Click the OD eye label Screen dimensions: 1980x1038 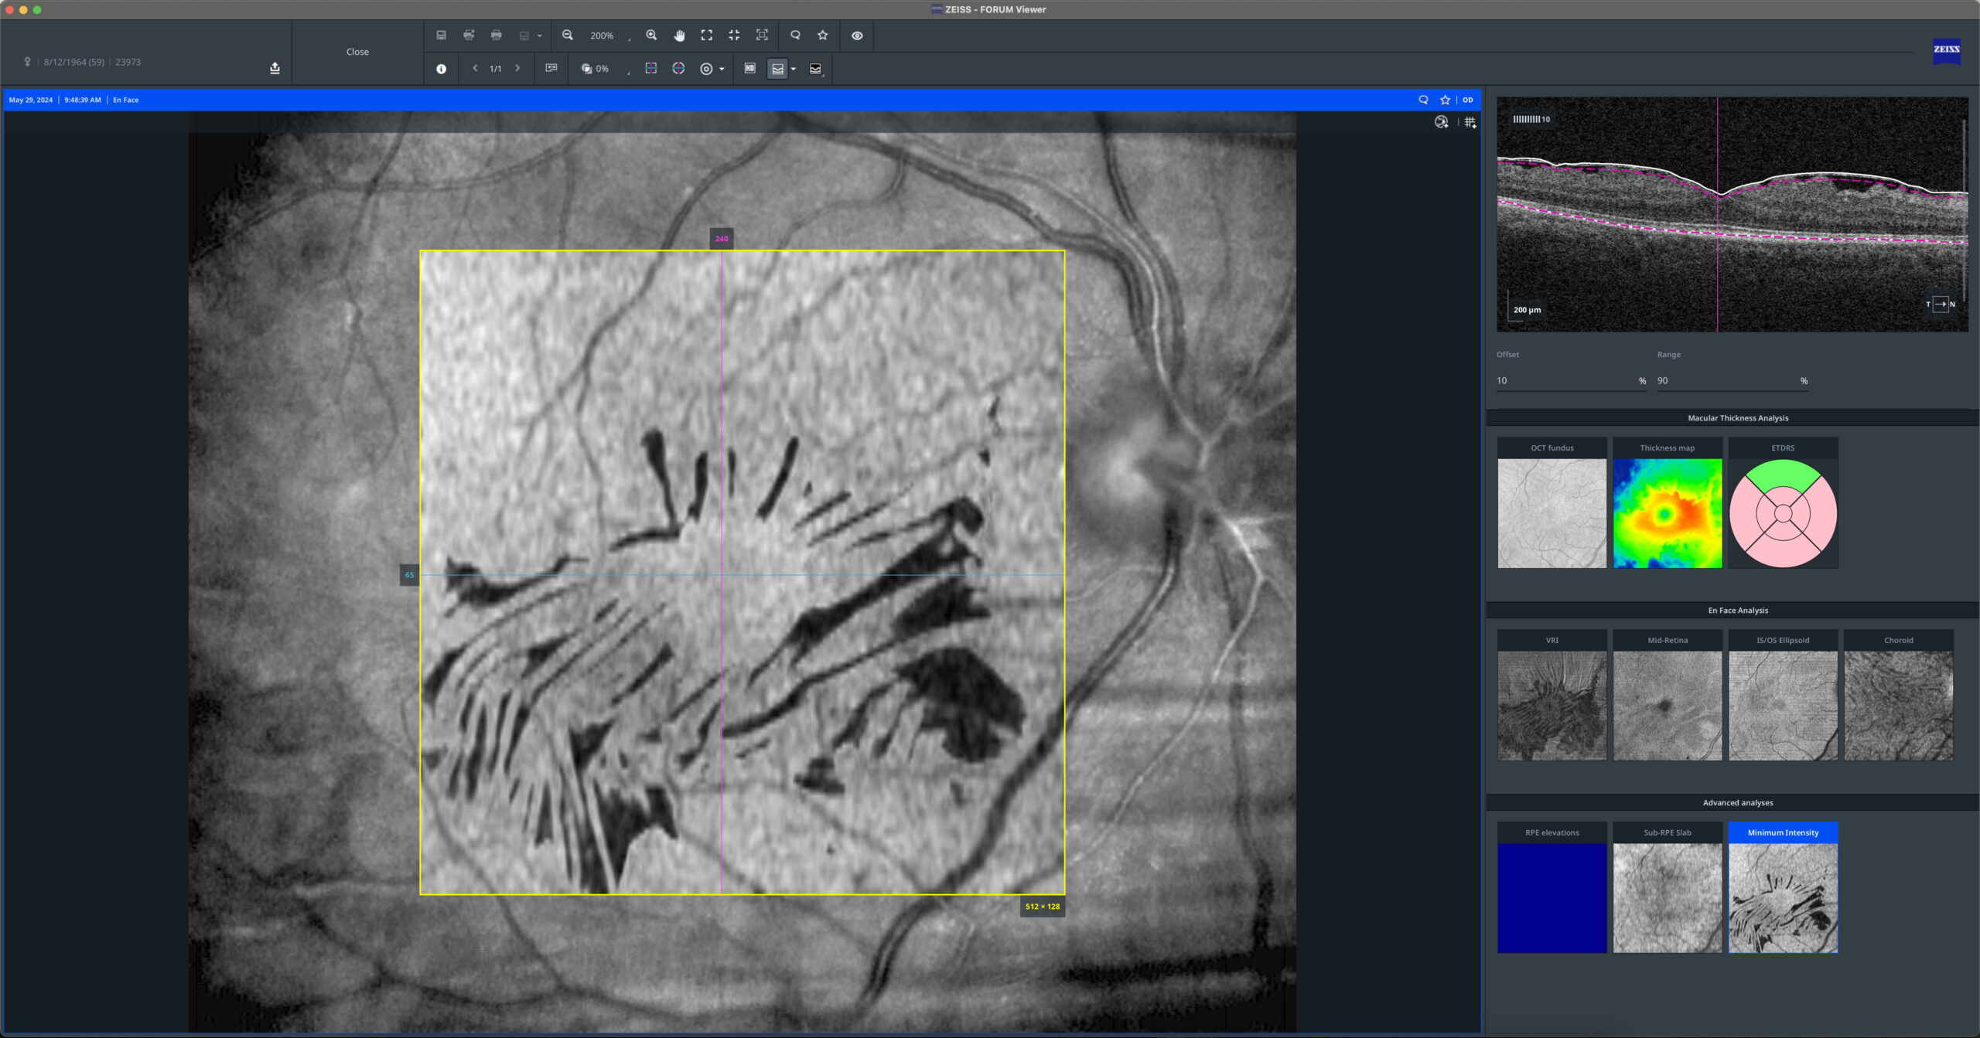(x=1468, y=100)
